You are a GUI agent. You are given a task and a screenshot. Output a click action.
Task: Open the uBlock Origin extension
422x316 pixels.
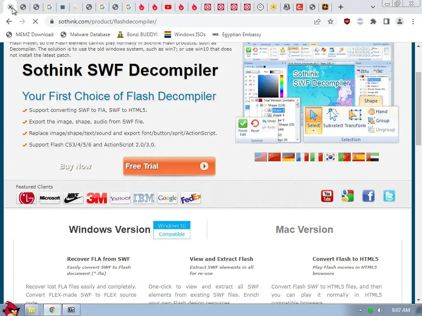347,21
